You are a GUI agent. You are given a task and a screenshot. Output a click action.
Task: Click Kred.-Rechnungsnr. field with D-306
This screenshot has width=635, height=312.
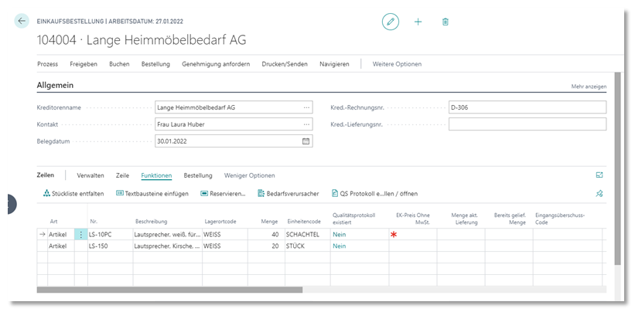click(527, 107)
